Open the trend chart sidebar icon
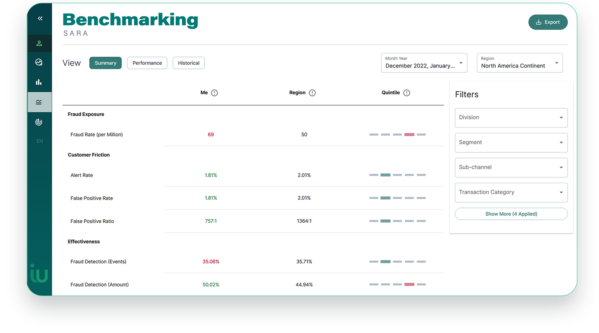This screenshot has width=599, height=333. point(39,62)
